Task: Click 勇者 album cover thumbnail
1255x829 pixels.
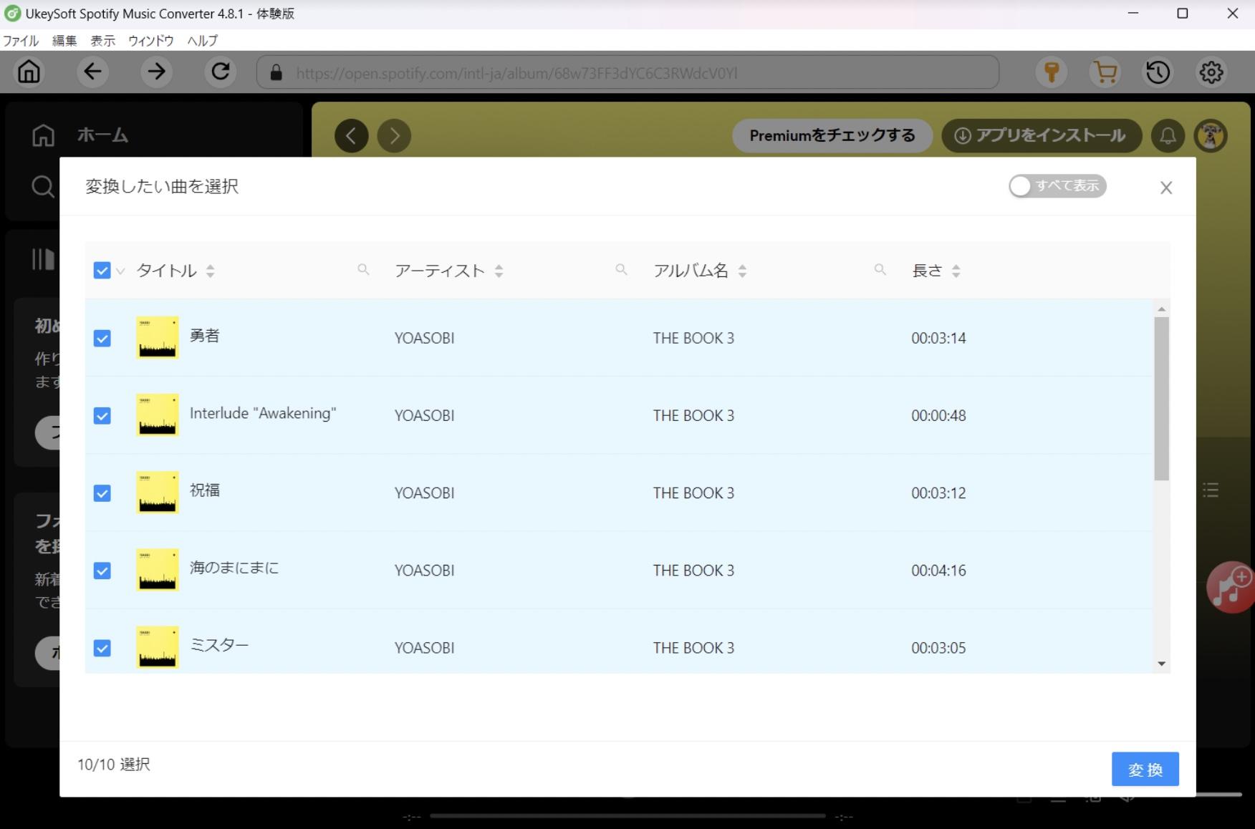Action: 158,337
